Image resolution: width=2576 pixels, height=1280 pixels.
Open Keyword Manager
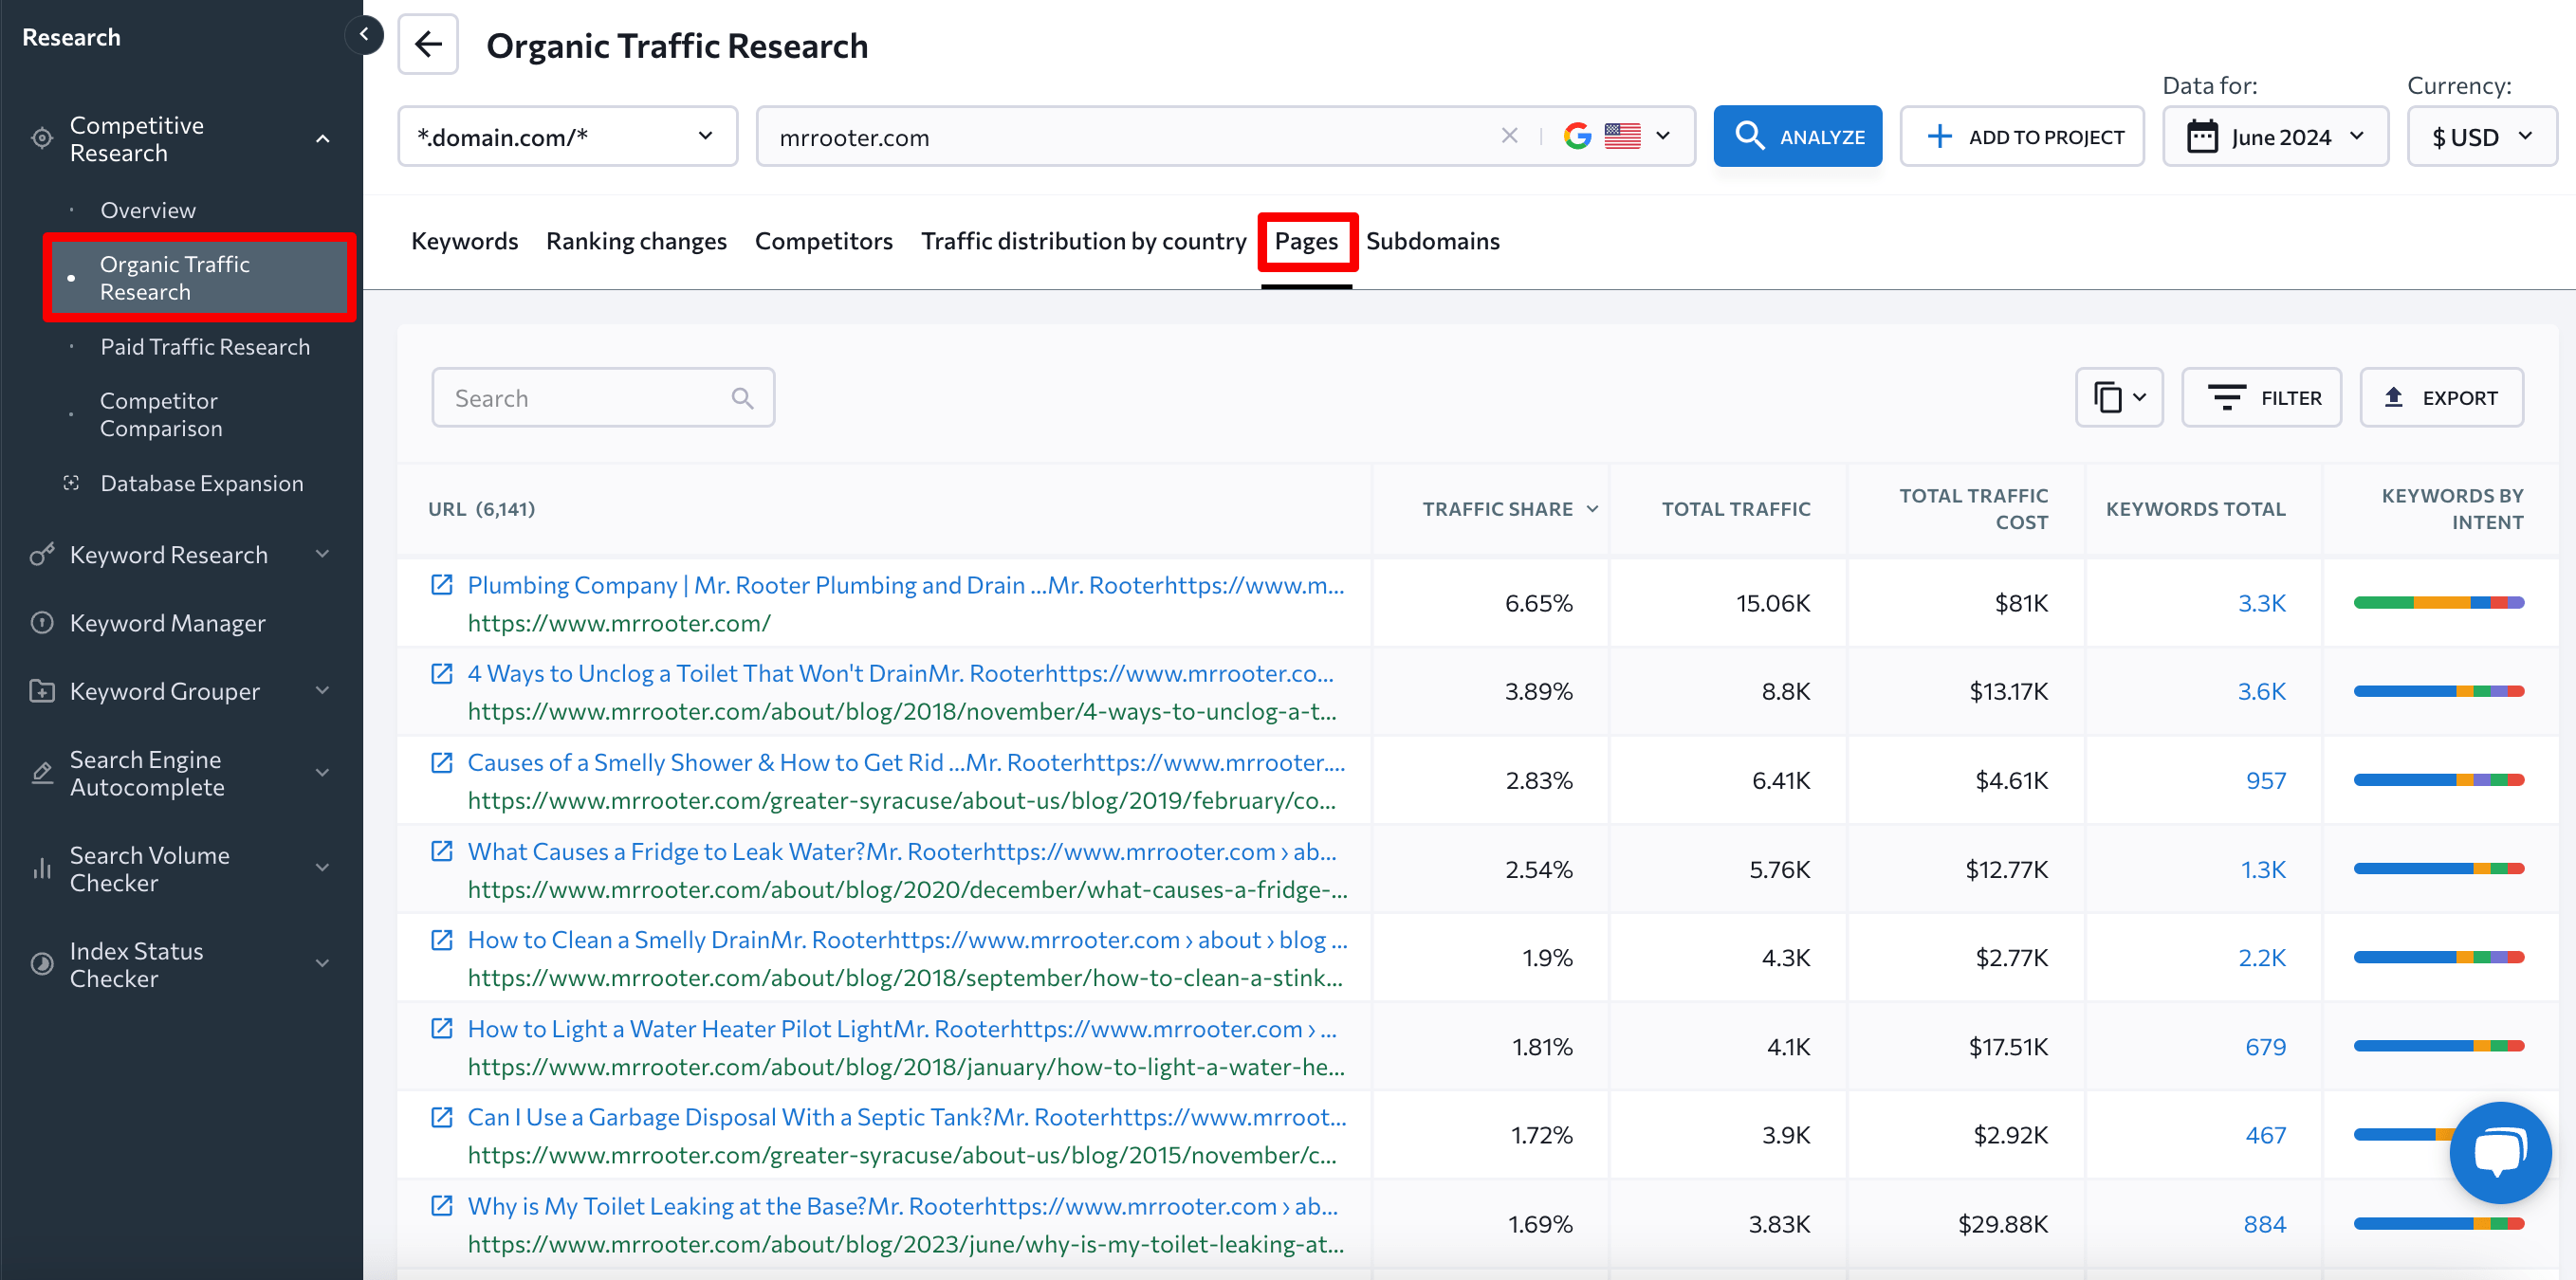point(168,623)
